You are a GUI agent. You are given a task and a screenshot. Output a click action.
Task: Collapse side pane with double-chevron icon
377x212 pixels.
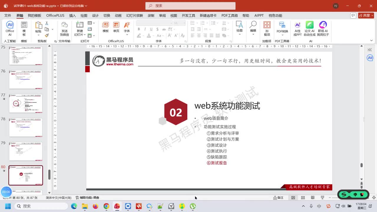(370, 50)
